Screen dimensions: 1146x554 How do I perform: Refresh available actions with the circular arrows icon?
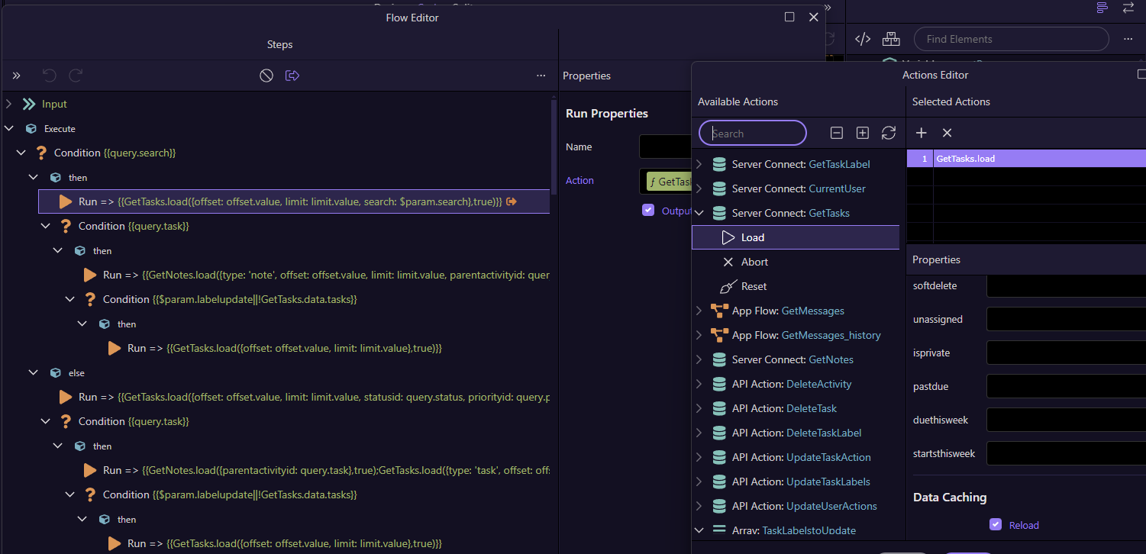888,132
